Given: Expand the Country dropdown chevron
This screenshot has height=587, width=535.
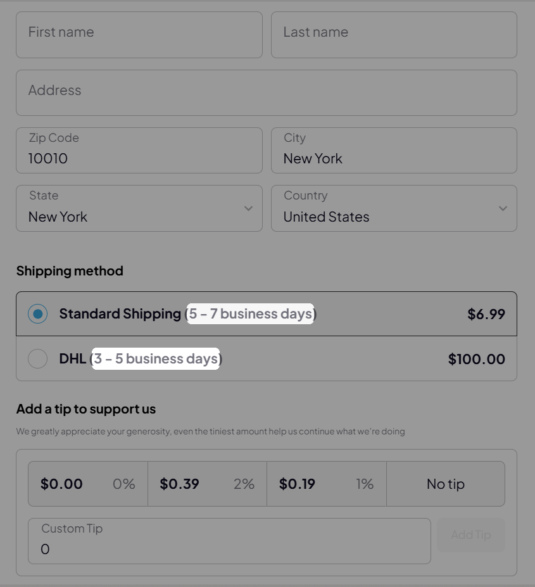Looking at the screenshot, I should pos(503,208).
